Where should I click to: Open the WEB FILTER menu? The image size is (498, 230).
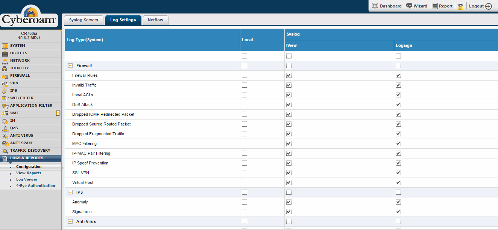point(31,98)
